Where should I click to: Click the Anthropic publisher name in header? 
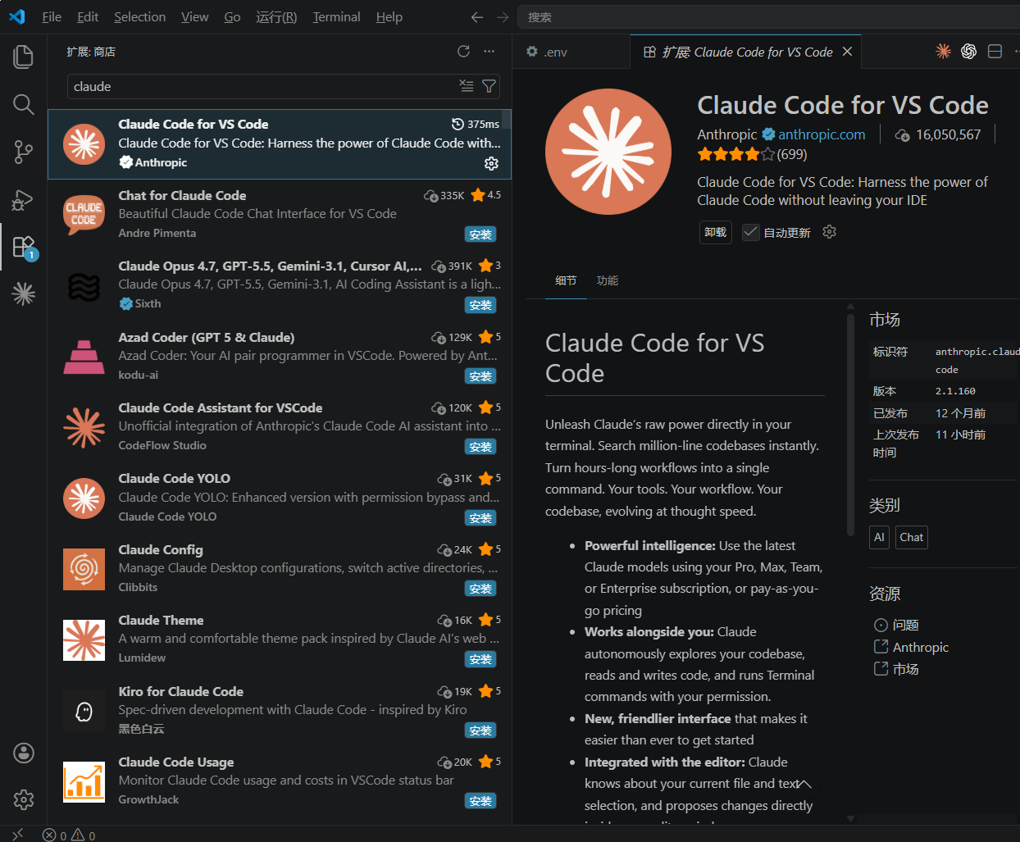(x=727, y=134)
